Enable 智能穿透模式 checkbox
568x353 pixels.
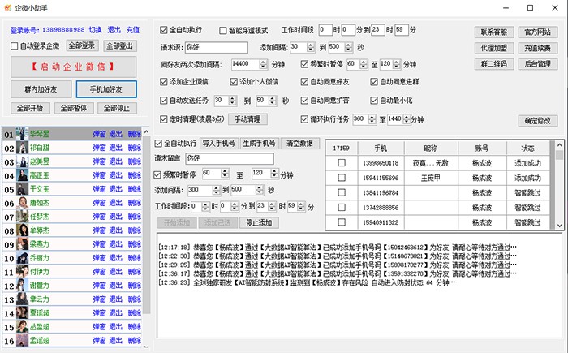[223, 31]
